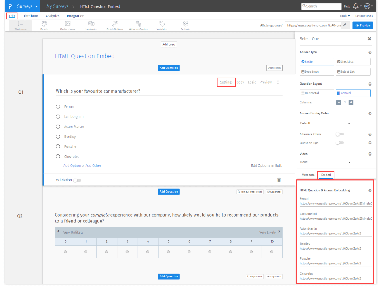This screenshot has height=287, width=382.
Task: Click Add Logo button
Action: point(169,44)
